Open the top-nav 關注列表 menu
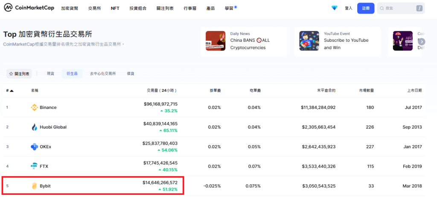The width and height of the screenshot is (437, 197). coord(165,9)
